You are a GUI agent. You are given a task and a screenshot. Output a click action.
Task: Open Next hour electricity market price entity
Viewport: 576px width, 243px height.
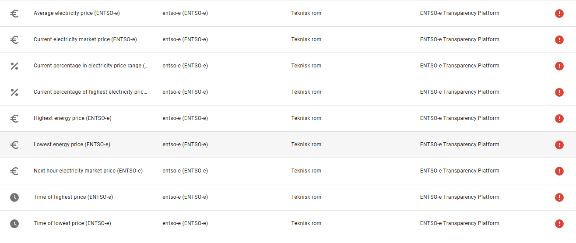pyautogui.click(x=88, y=171)
